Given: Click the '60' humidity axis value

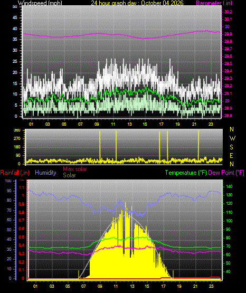Looking at the screenshot, I should pos(9,220).
